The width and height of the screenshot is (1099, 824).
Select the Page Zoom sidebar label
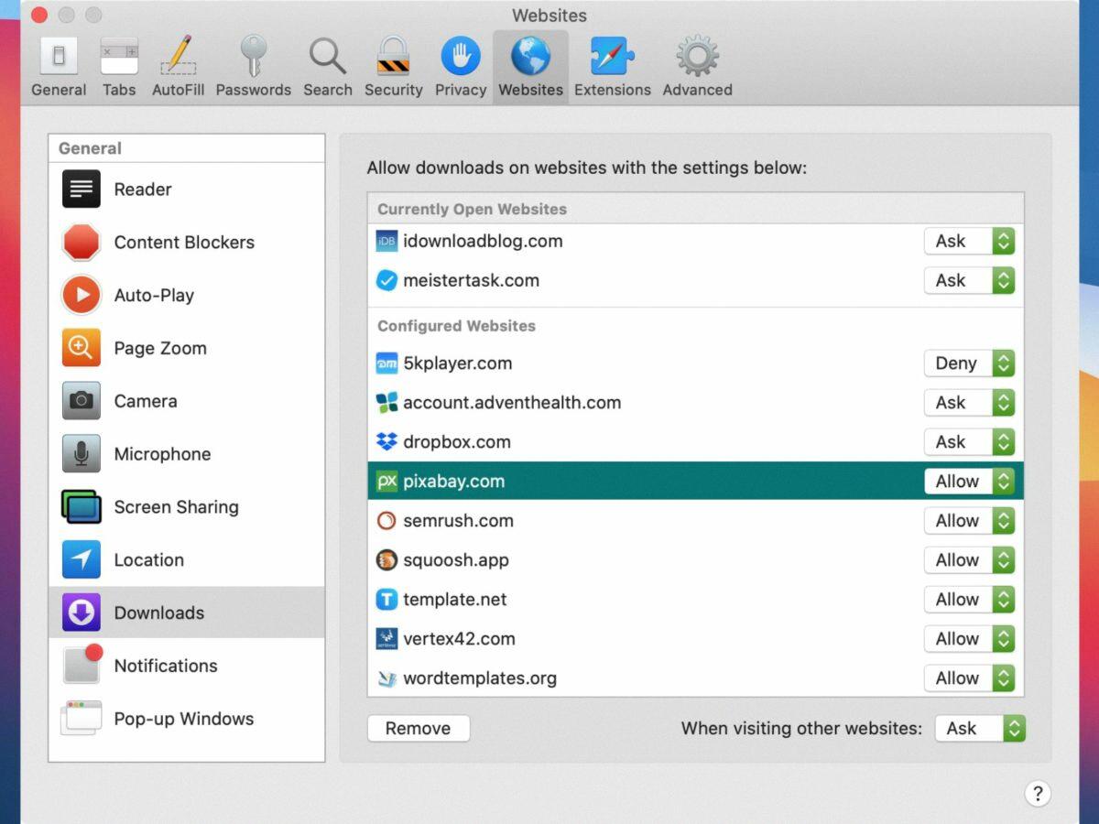click(160, 349)
